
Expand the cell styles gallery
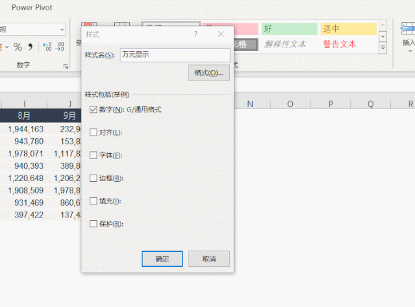[x=383, y=48]
